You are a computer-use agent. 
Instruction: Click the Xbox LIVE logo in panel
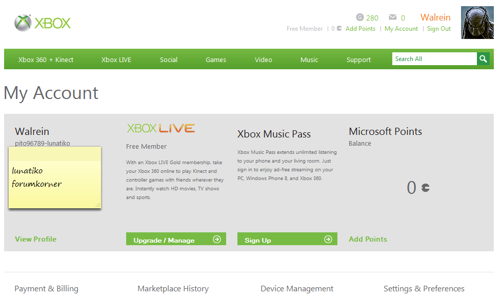click(161, 128)
